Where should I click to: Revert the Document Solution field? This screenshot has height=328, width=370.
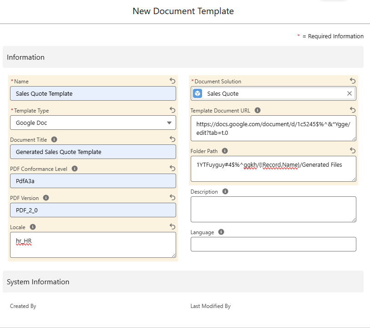pyautogui.click(x=353, y=81)
